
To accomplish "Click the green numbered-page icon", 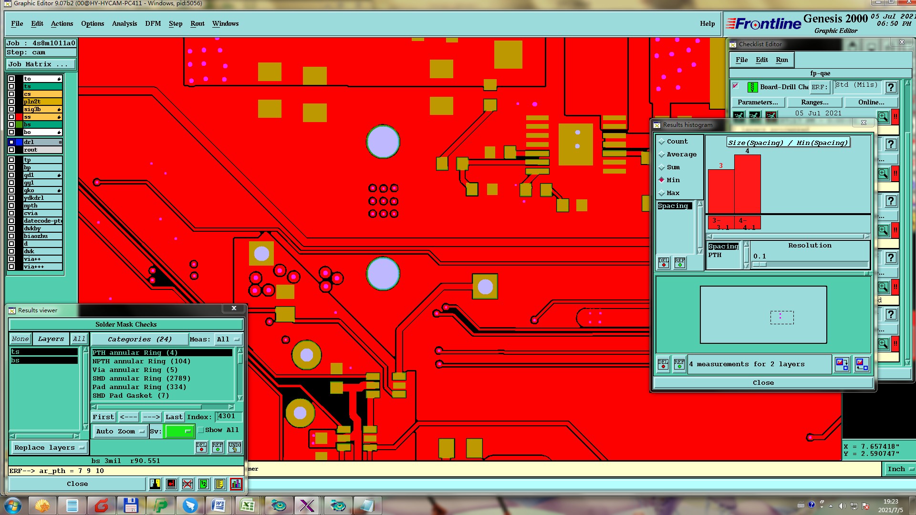I will 204,484.
